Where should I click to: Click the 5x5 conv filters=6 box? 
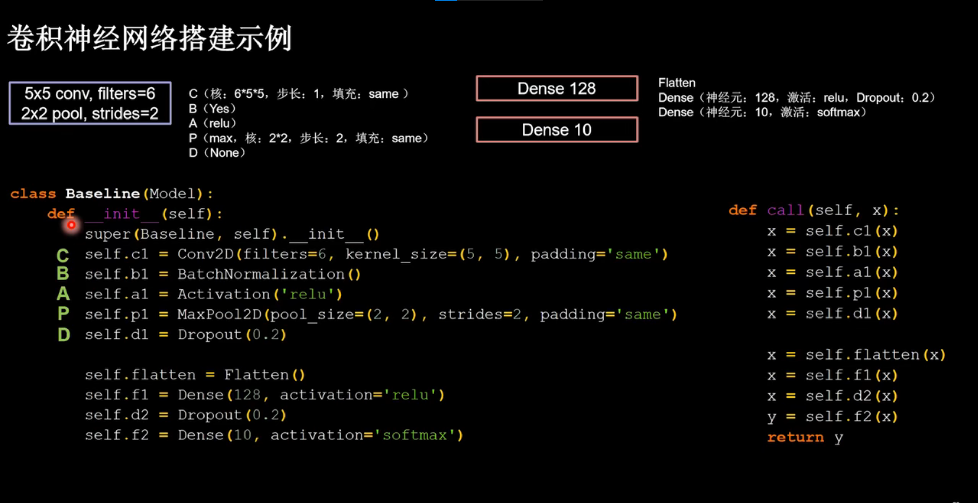(x=90, y=103)
